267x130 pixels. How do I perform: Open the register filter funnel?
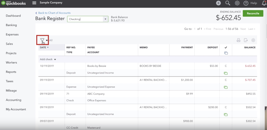coord(42,40)
